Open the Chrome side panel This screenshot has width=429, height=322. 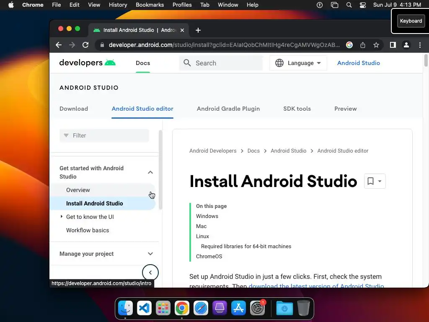pos(393,45)
